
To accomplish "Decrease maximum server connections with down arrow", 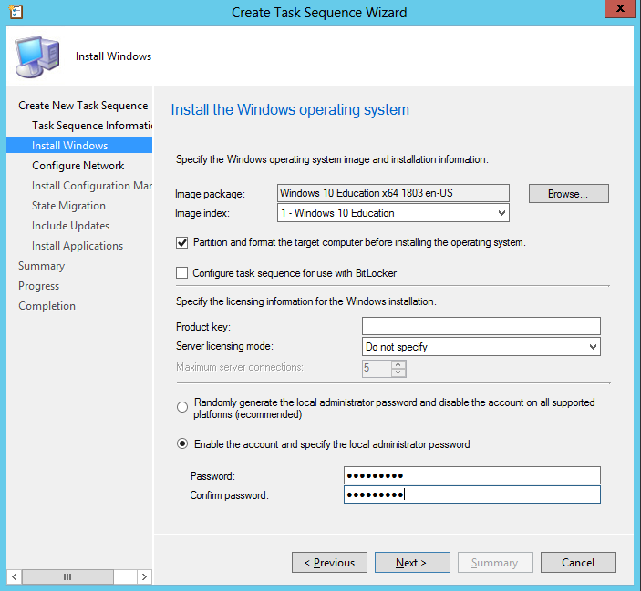I will [x=398, y=372].
